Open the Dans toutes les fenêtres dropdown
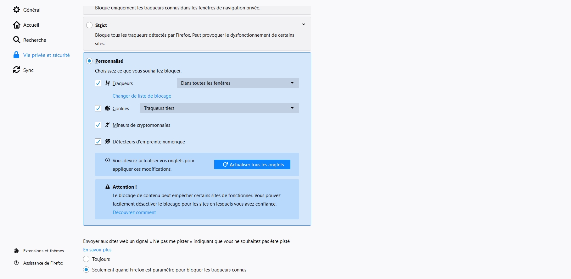 click(x=238, y=83)
